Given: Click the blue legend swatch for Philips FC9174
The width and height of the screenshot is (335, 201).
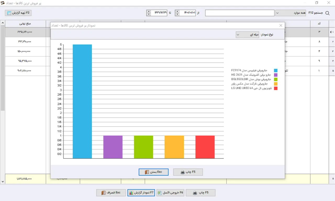Looking at the screenshot, I should [276, 70].
